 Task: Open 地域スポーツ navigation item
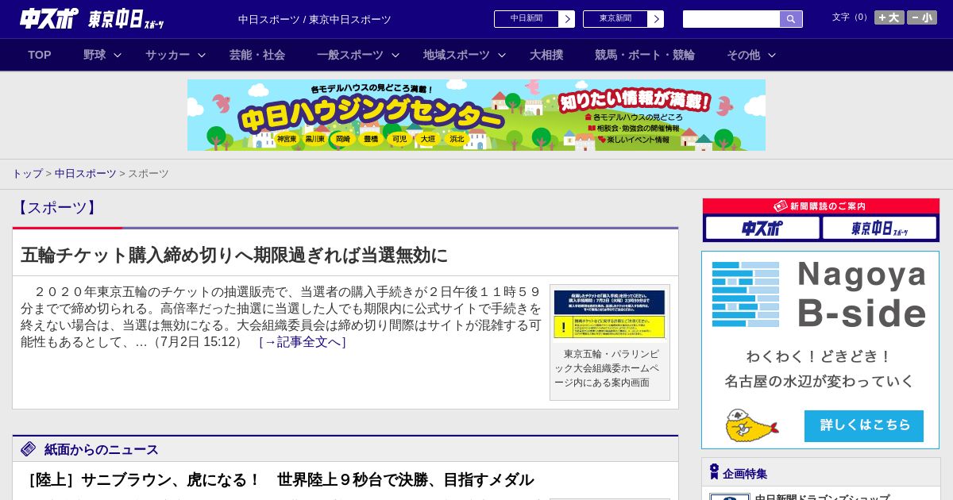[x=457, y=55]
